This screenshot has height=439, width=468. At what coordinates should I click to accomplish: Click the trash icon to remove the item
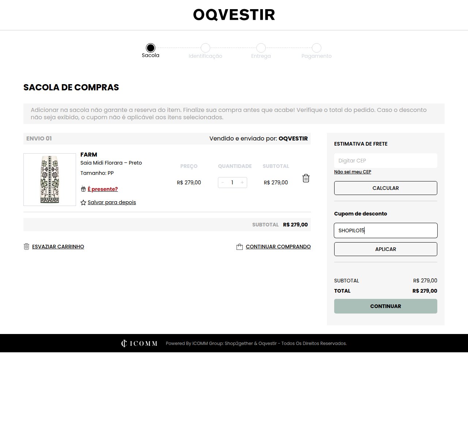306,178
